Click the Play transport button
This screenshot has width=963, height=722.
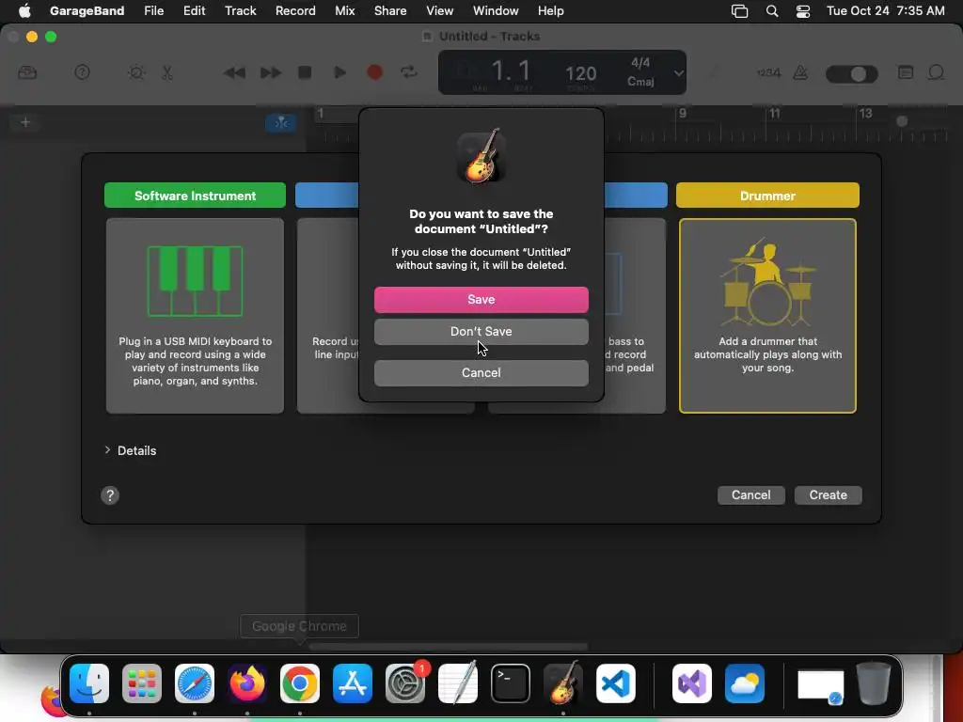coord(339,73)
